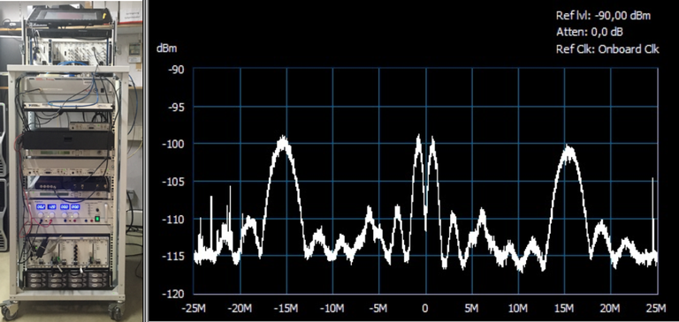Click the dBm unit label above y-axis

pyautogui.click(x=167, y=49)
